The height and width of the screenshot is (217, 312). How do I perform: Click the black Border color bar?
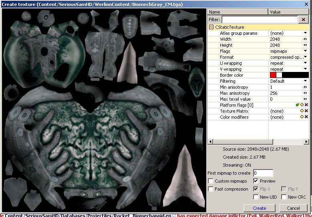(295, 75)
